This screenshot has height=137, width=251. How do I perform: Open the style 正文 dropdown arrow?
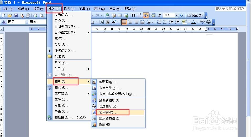click(x=27, y=22)
